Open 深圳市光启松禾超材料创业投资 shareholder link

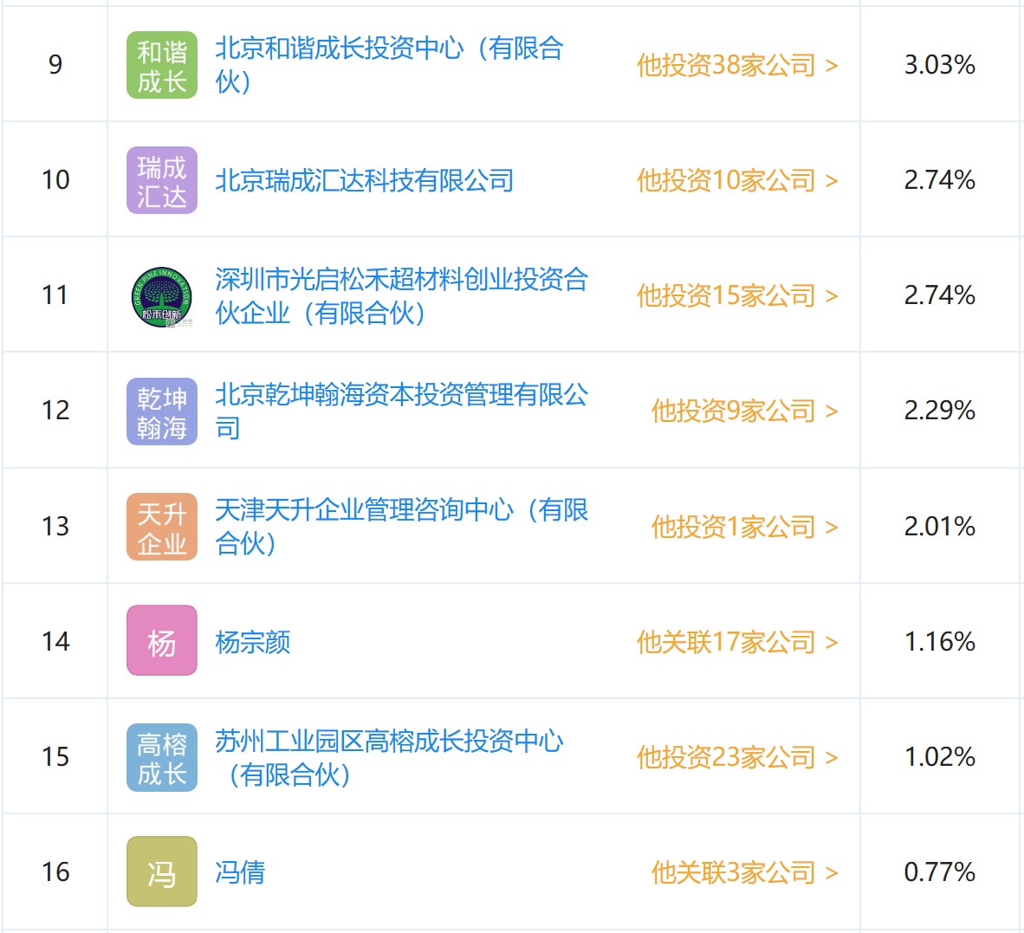[x=400, y=295]
